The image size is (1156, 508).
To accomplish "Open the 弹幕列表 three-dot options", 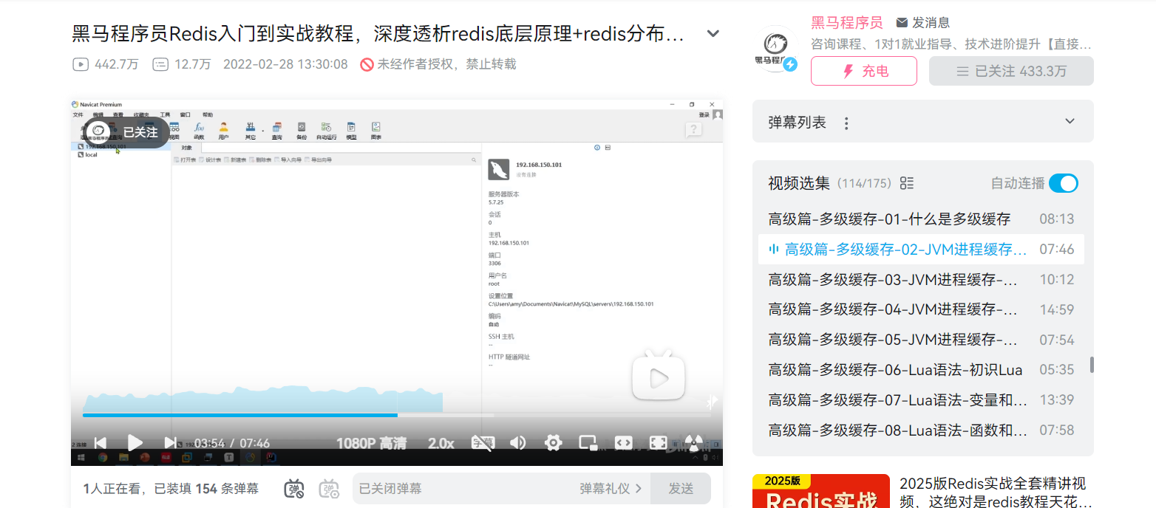I will (x=846, y=123).
